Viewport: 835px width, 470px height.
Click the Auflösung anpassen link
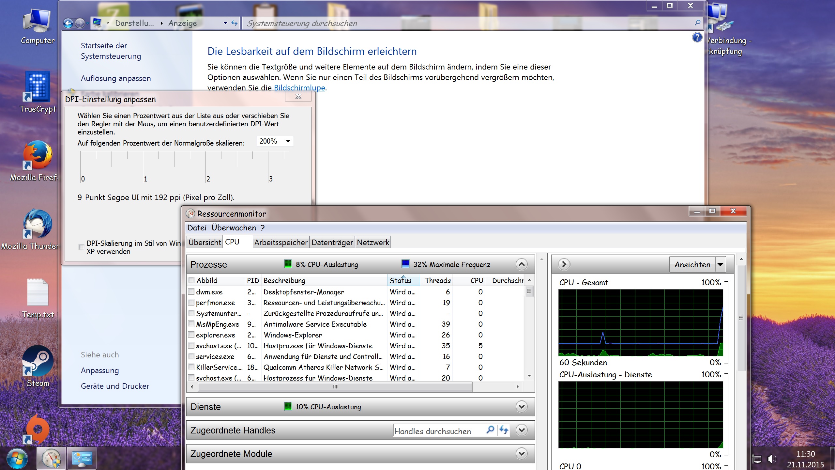(x=116, y=78)
